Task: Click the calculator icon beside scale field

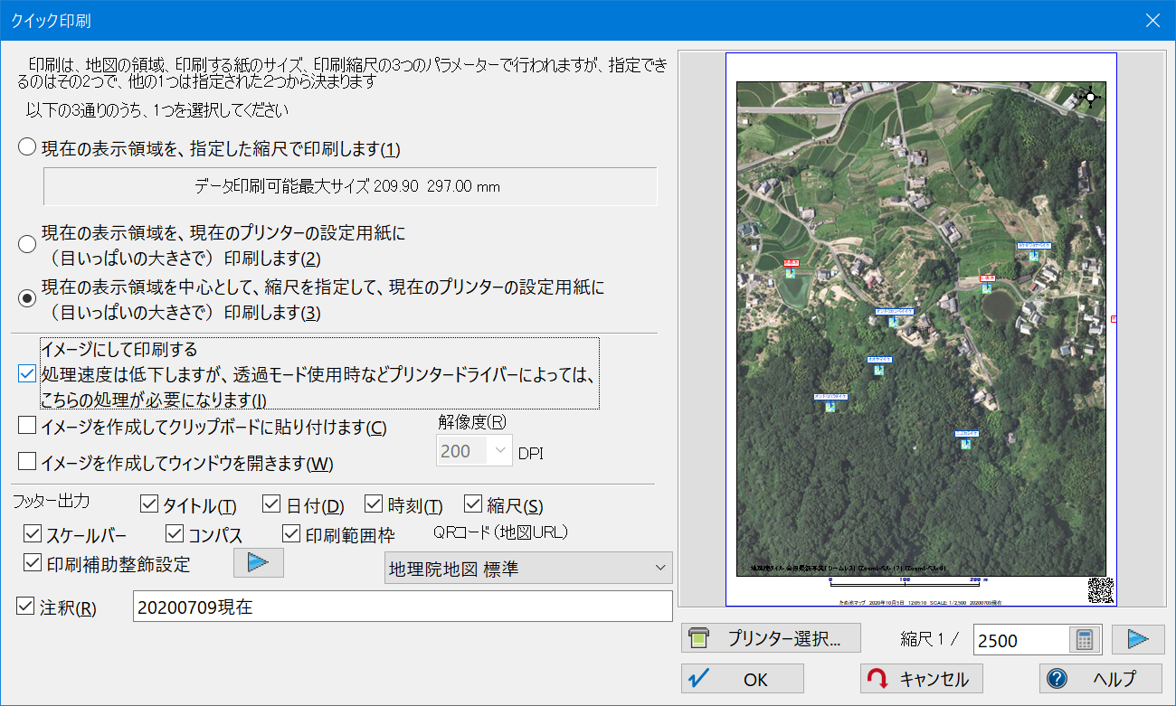Action: tap(1084, 640)
